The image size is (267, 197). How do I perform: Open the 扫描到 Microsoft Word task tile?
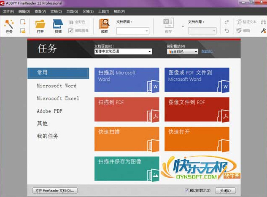click(x=127, y=80)
